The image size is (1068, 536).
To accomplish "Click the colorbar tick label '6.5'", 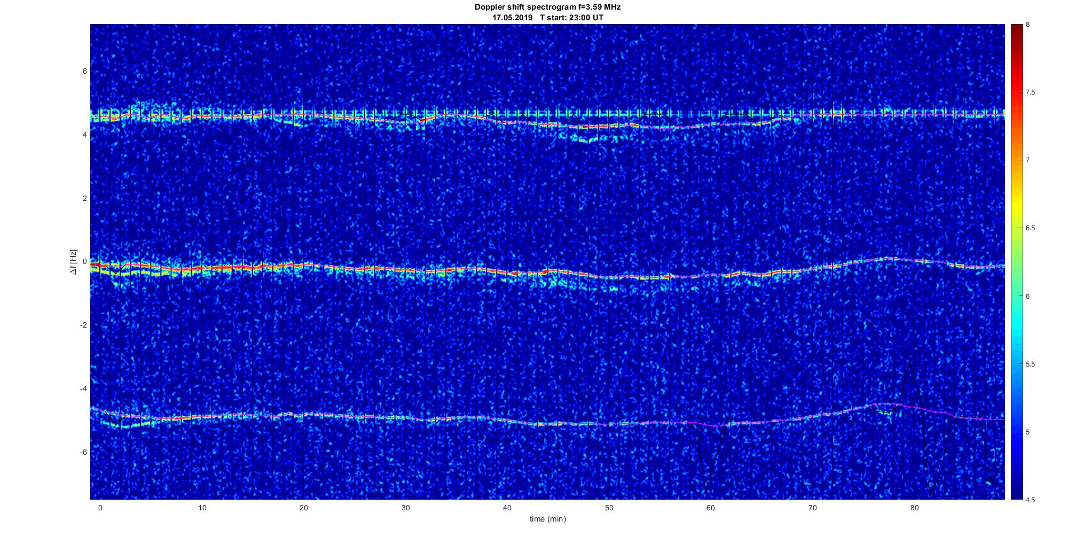I will pos(1030,228).
